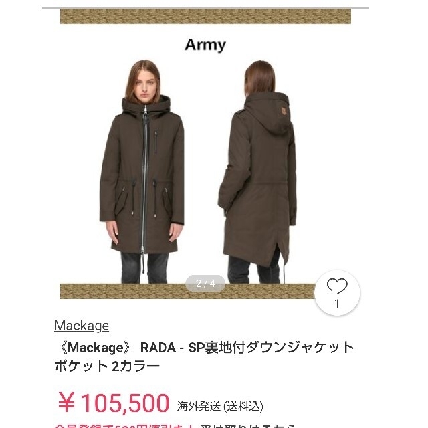428x428 pixels.
Task: Select the front view coat photo
Action: (142, 171)
